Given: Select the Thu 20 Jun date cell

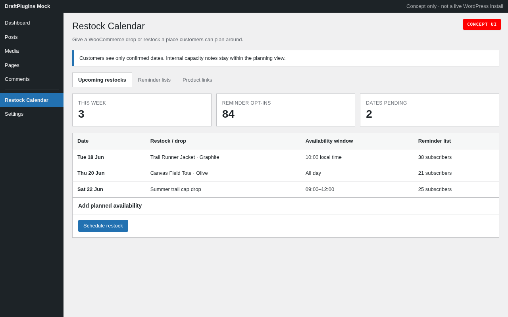Looking at the screenshot, I should tap(109, 173).
